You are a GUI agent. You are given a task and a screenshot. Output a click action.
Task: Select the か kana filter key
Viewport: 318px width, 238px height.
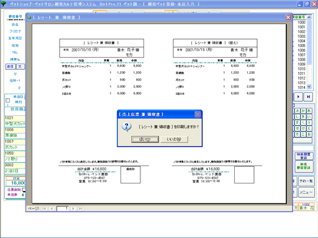303,111
